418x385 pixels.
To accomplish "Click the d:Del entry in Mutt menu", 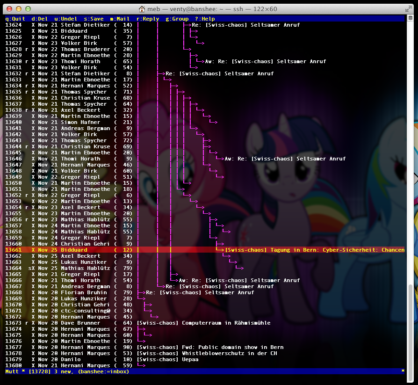I will tap(39, 19).
